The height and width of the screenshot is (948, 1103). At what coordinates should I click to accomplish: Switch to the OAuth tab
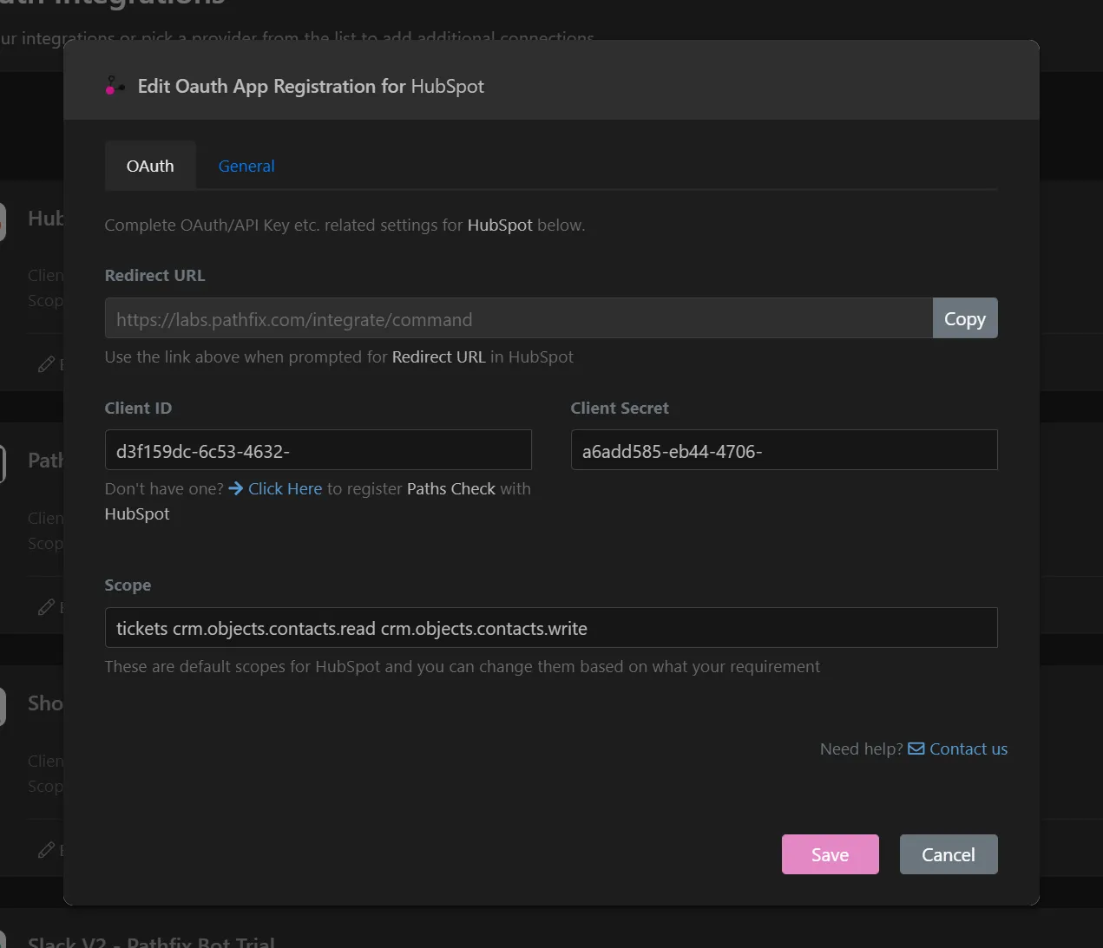(x=150, y=166)
